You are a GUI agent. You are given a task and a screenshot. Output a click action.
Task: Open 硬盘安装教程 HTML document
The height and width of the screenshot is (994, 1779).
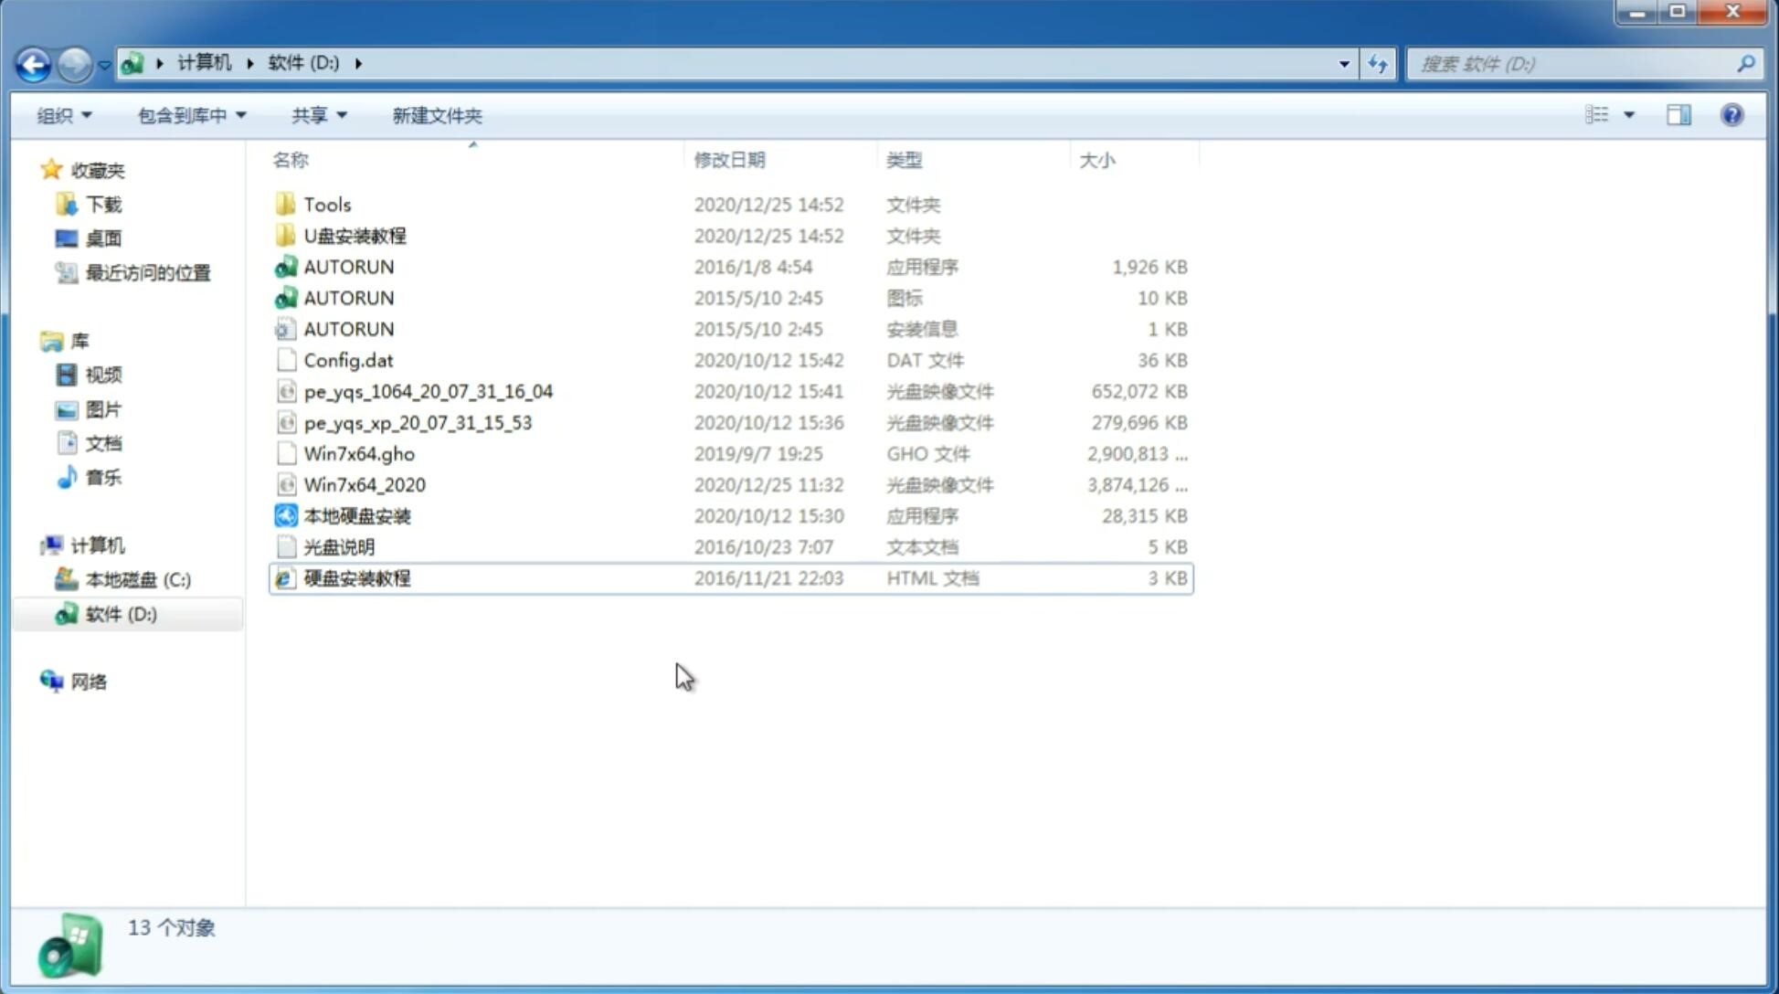tap(356, 577)
